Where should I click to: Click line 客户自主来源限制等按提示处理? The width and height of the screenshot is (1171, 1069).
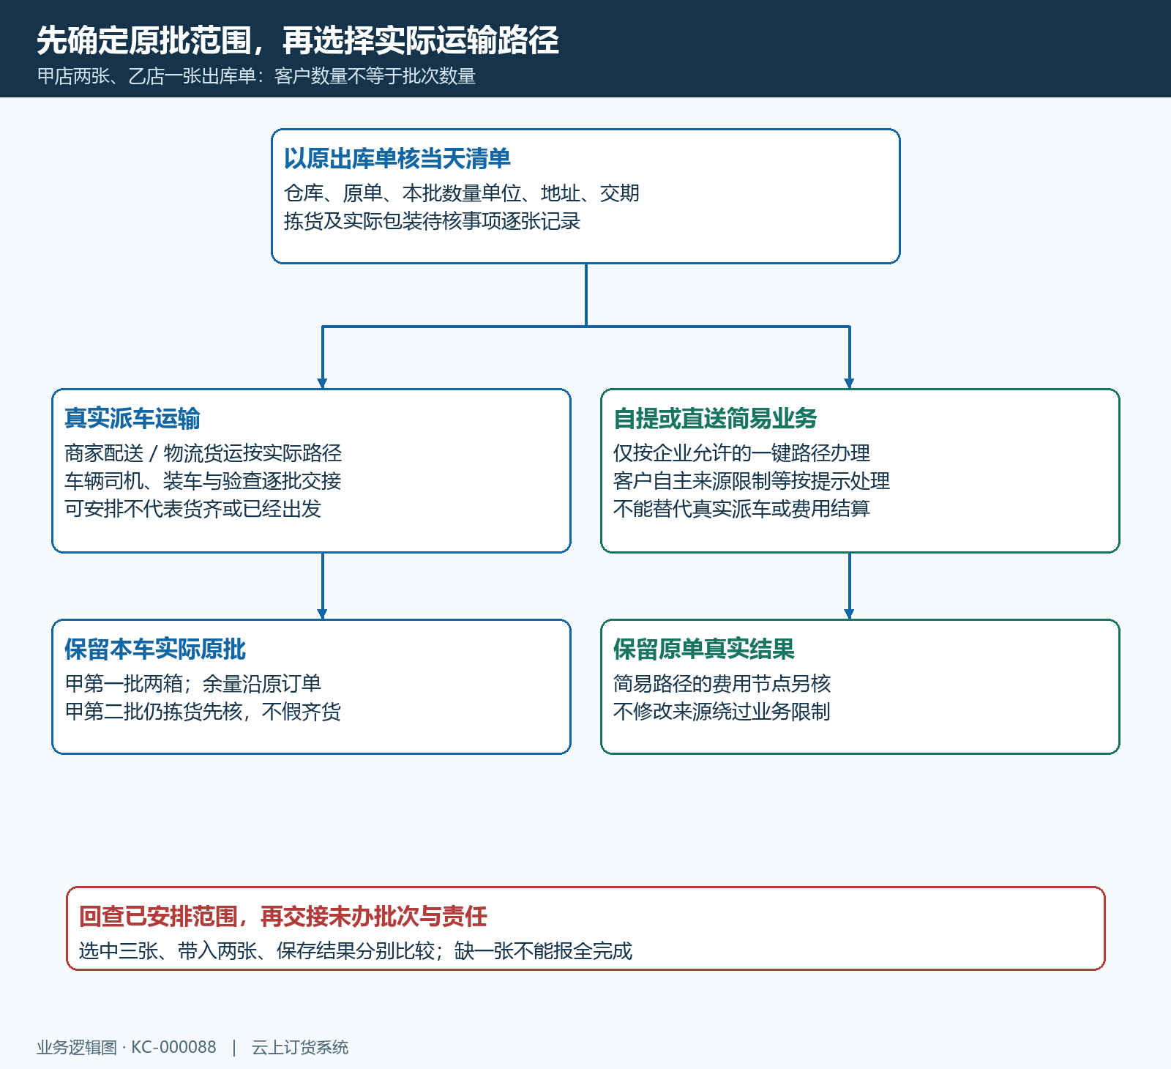click(752, 481)
